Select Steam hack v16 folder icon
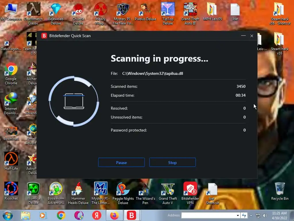294x221 pixels. click(x=280, y=43)
